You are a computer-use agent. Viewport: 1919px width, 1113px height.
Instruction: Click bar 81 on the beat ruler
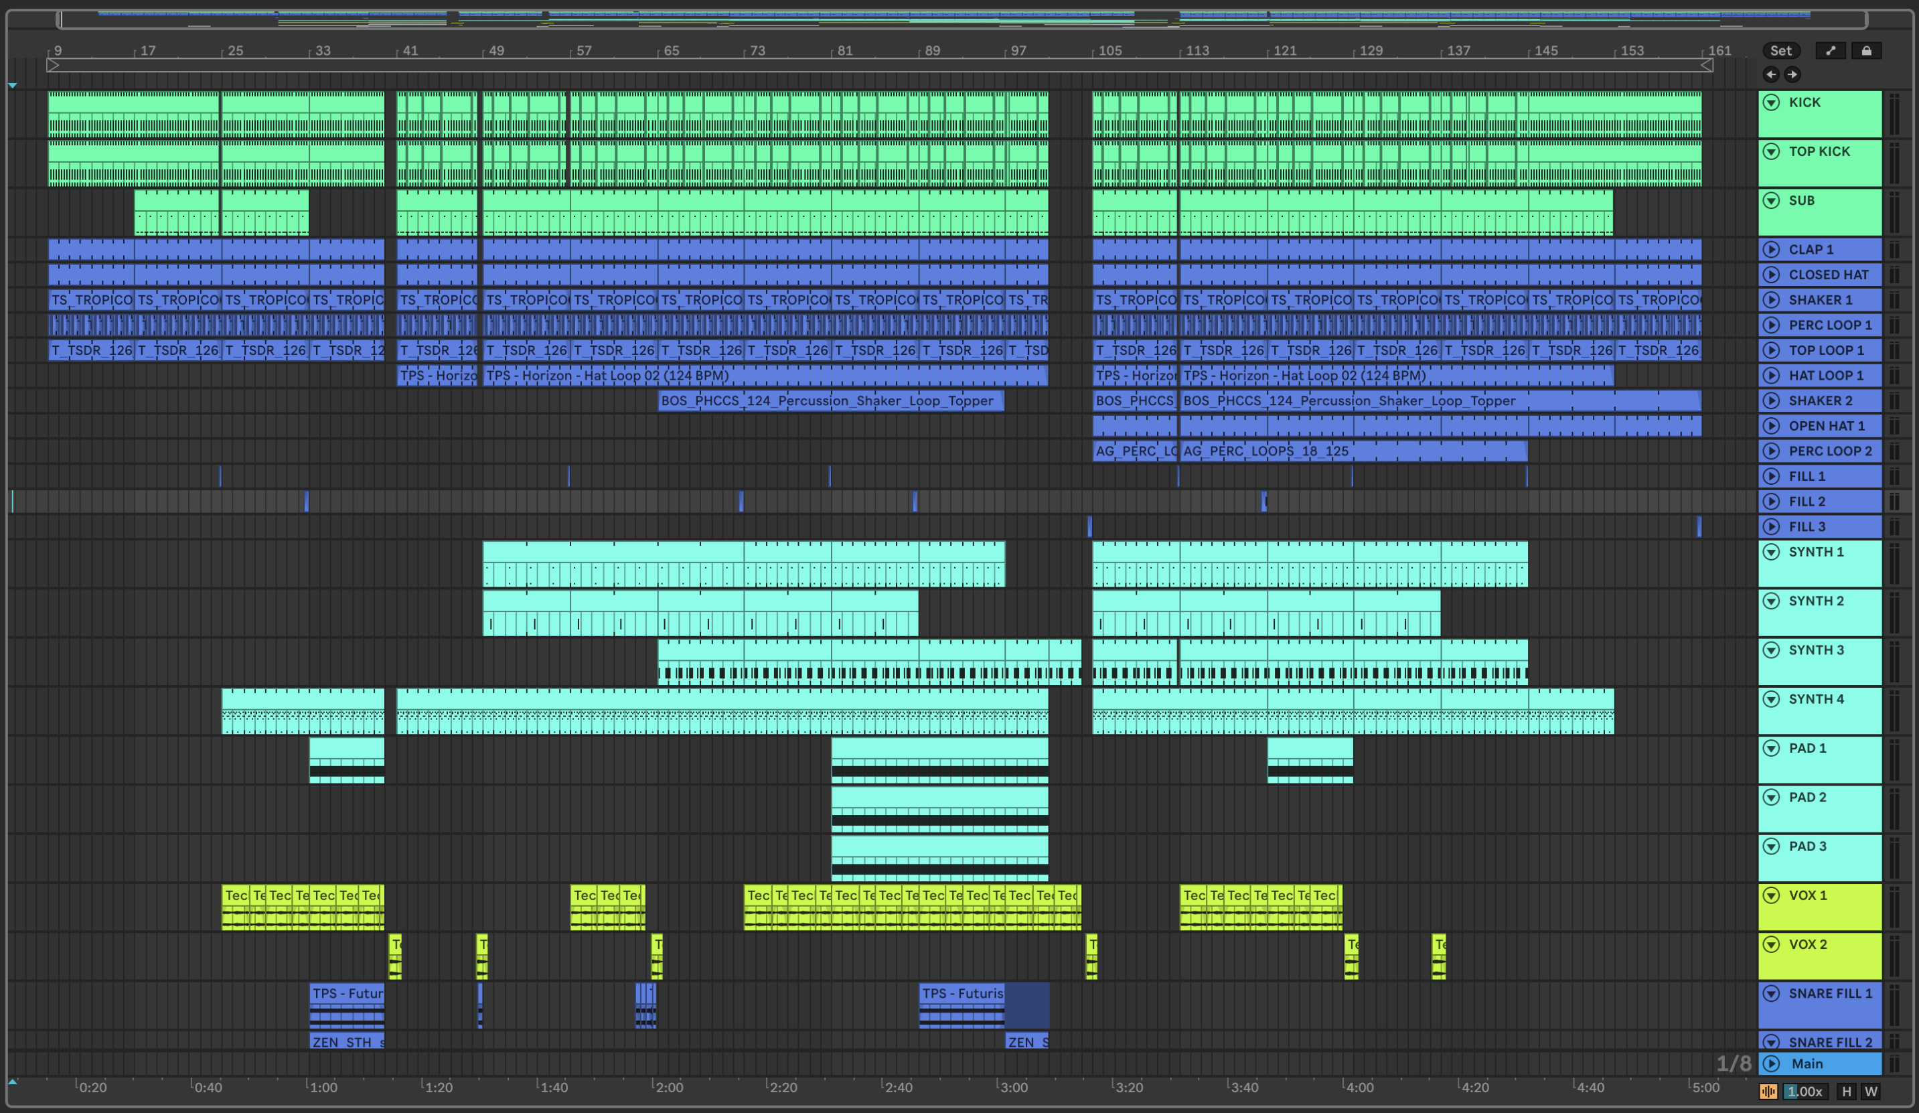(x=844, y=50)
